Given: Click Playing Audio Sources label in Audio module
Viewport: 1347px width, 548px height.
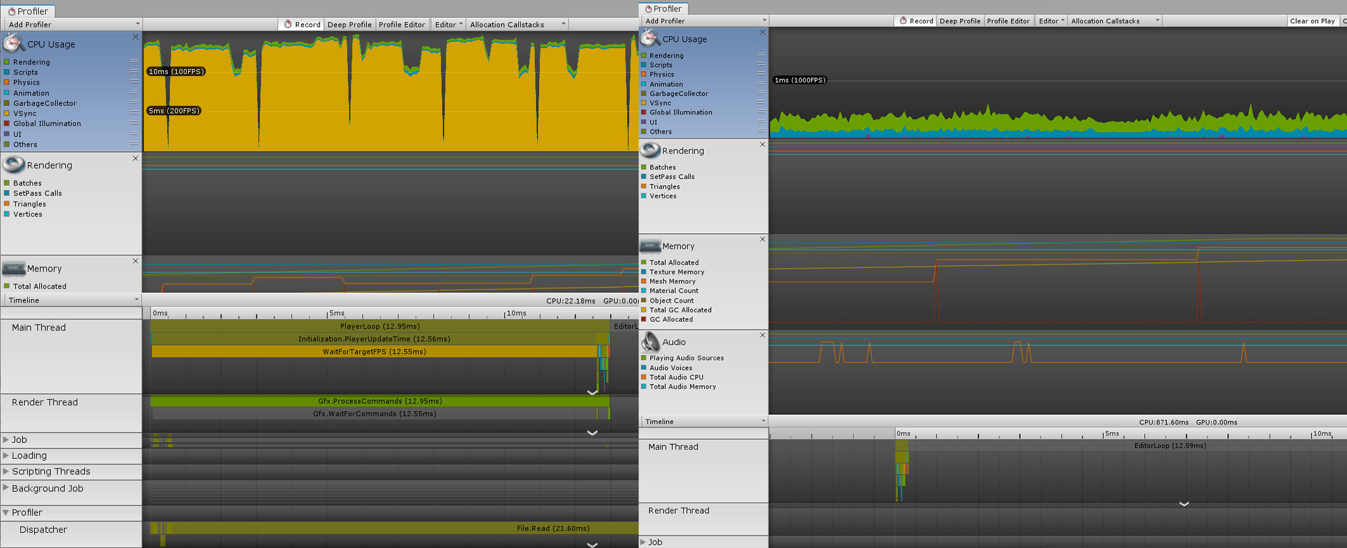Looking at the screenshot, I should pos(686,358).
